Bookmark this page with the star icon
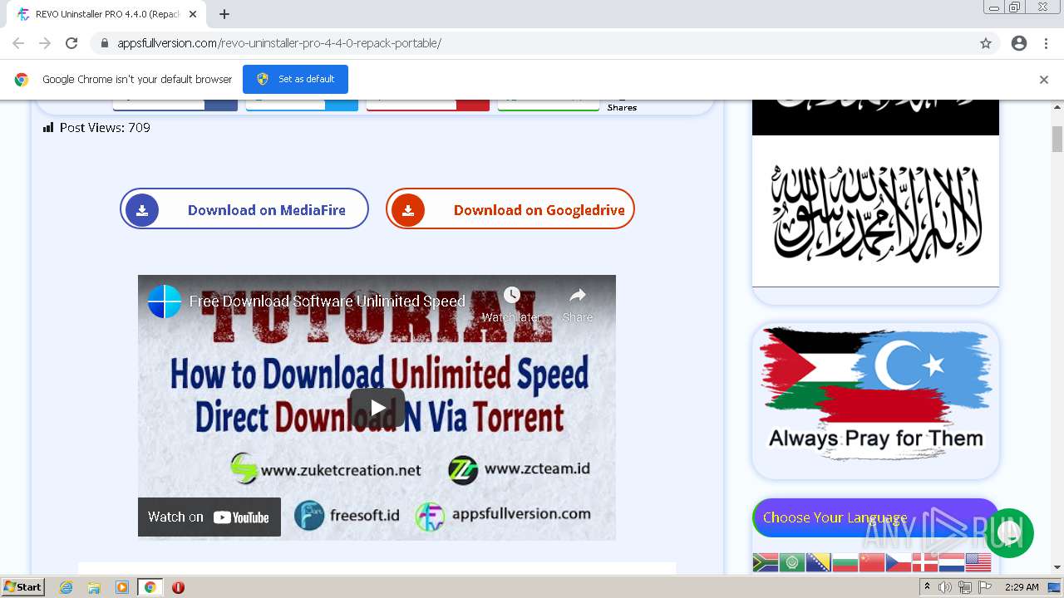The width and height of the screenshot is (1064, 598). 986,43
